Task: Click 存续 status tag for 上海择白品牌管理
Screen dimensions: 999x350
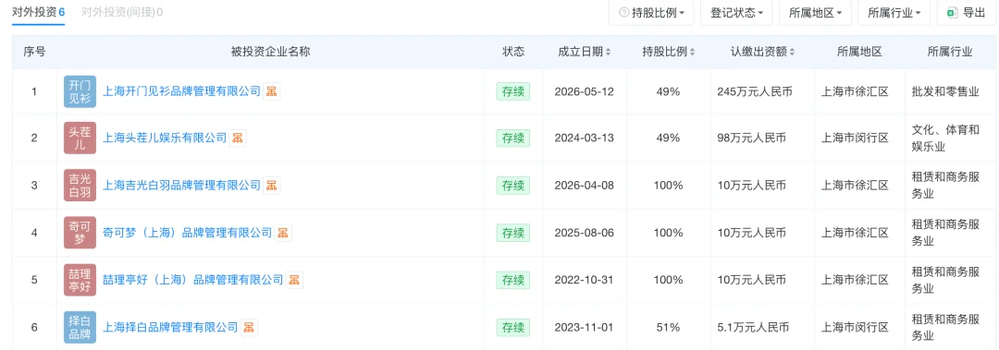Action: tap(512, 328)
